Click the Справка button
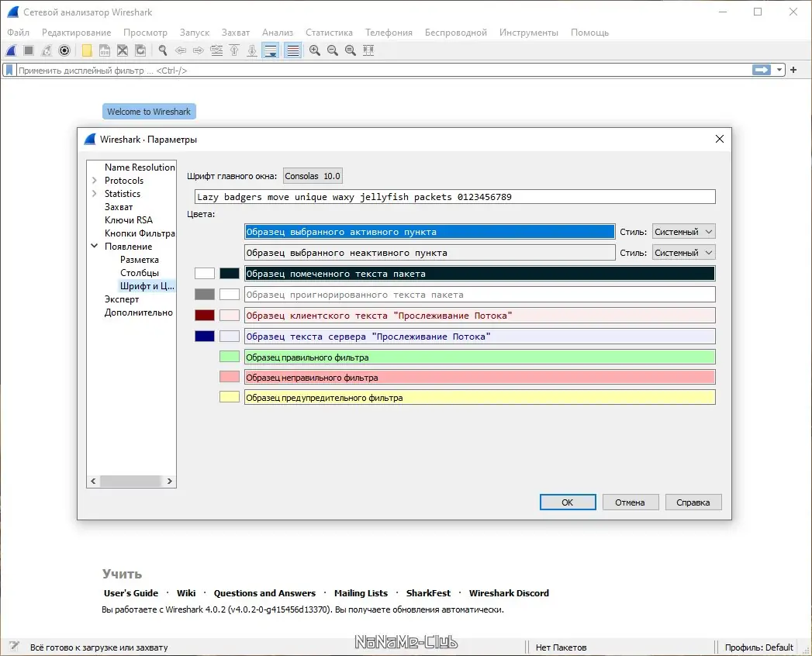Viewport: 812px width, 656px height. (x=693, y=502)
